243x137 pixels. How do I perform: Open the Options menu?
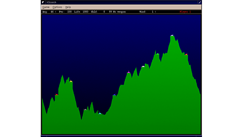pos(57,7)
